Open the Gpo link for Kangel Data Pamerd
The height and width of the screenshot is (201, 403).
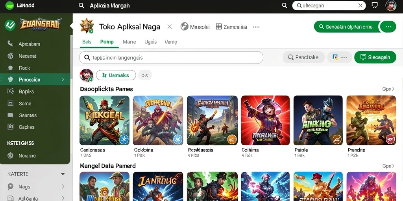(388, 166)
